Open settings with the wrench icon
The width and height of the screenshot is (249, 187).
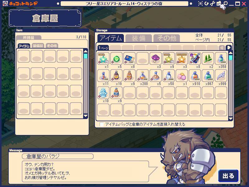(x=212, y=3)
